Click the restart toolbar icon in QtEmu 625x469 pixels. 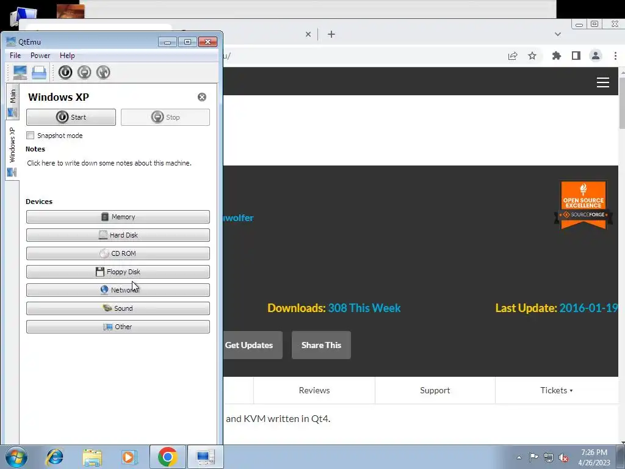coord(103,72)
